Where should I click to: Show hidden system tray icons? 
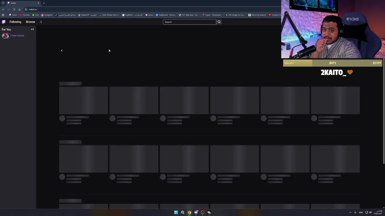pyautogui.click(x=350, y=212)
